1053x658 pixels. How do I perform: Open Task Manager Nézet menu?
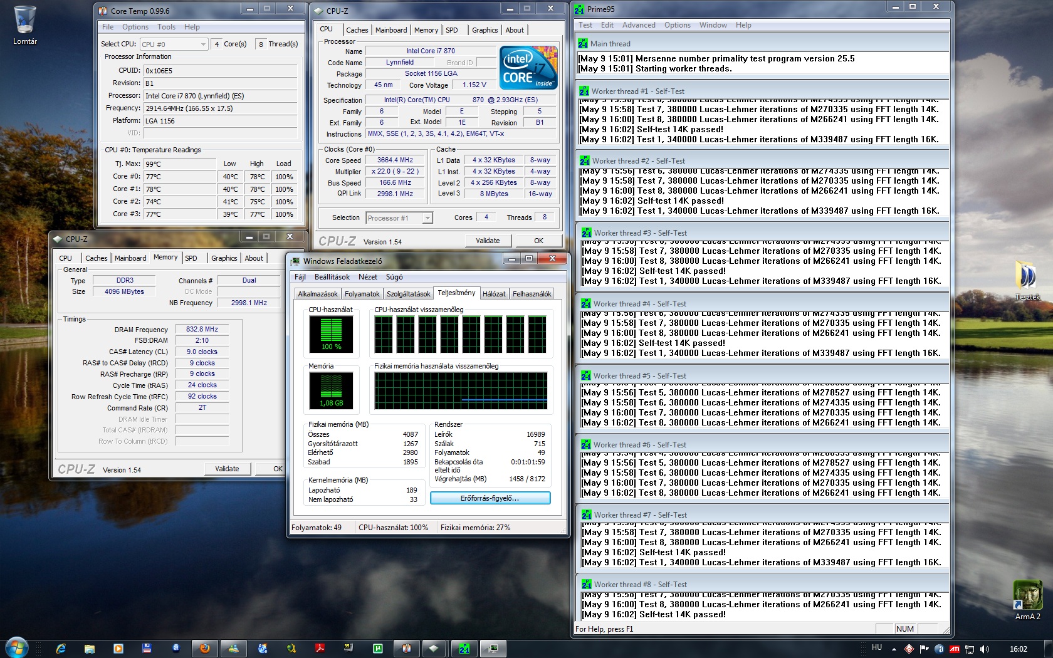(368, 277)
